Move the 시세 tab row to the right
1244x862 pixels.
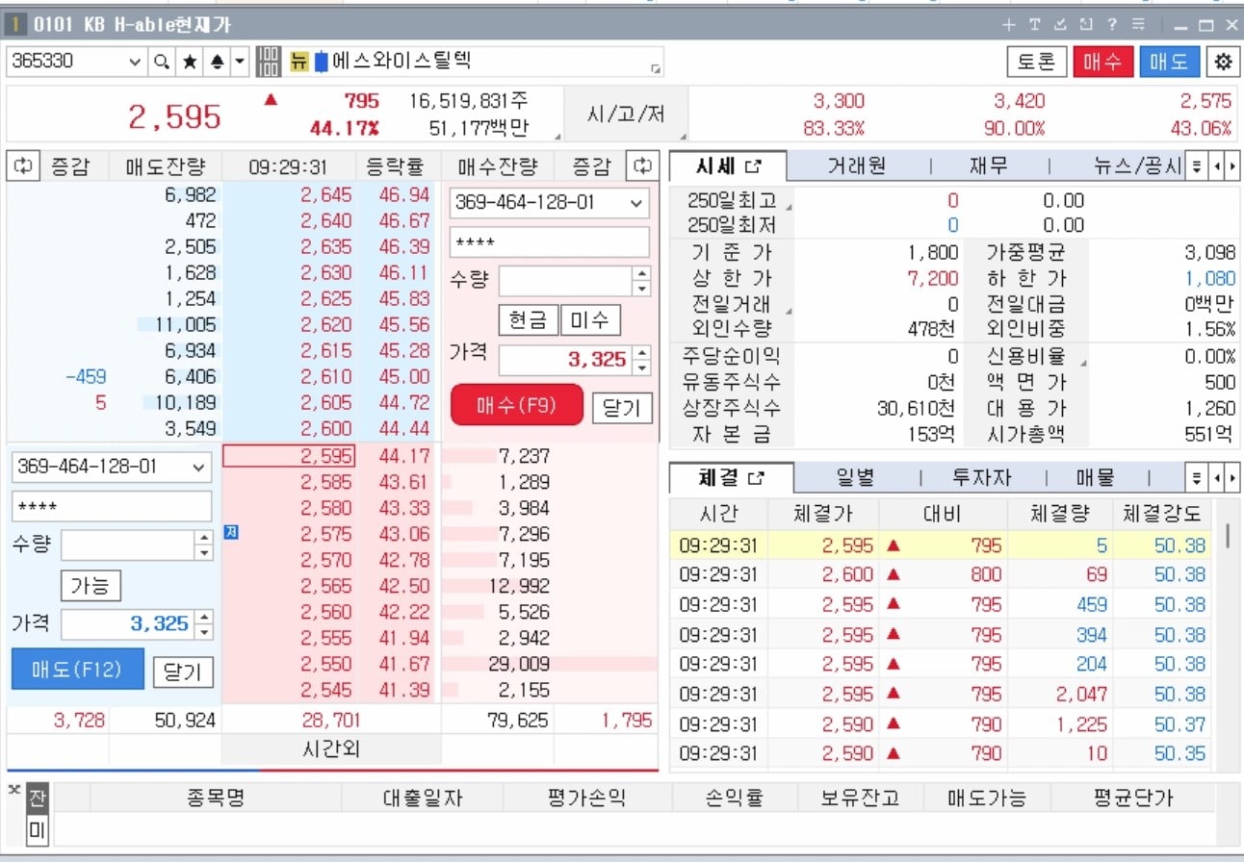click(x=1231, y=166)
